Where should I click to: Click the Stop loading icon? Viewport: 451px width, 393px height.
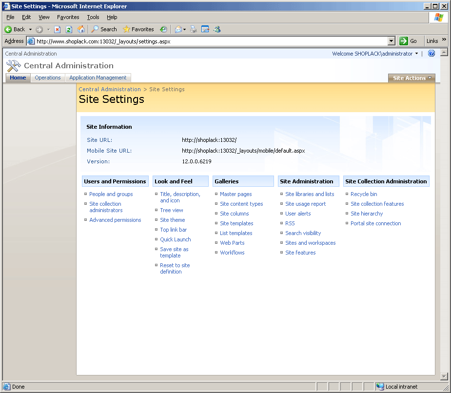pyautogui.click(x=57, y=29)
